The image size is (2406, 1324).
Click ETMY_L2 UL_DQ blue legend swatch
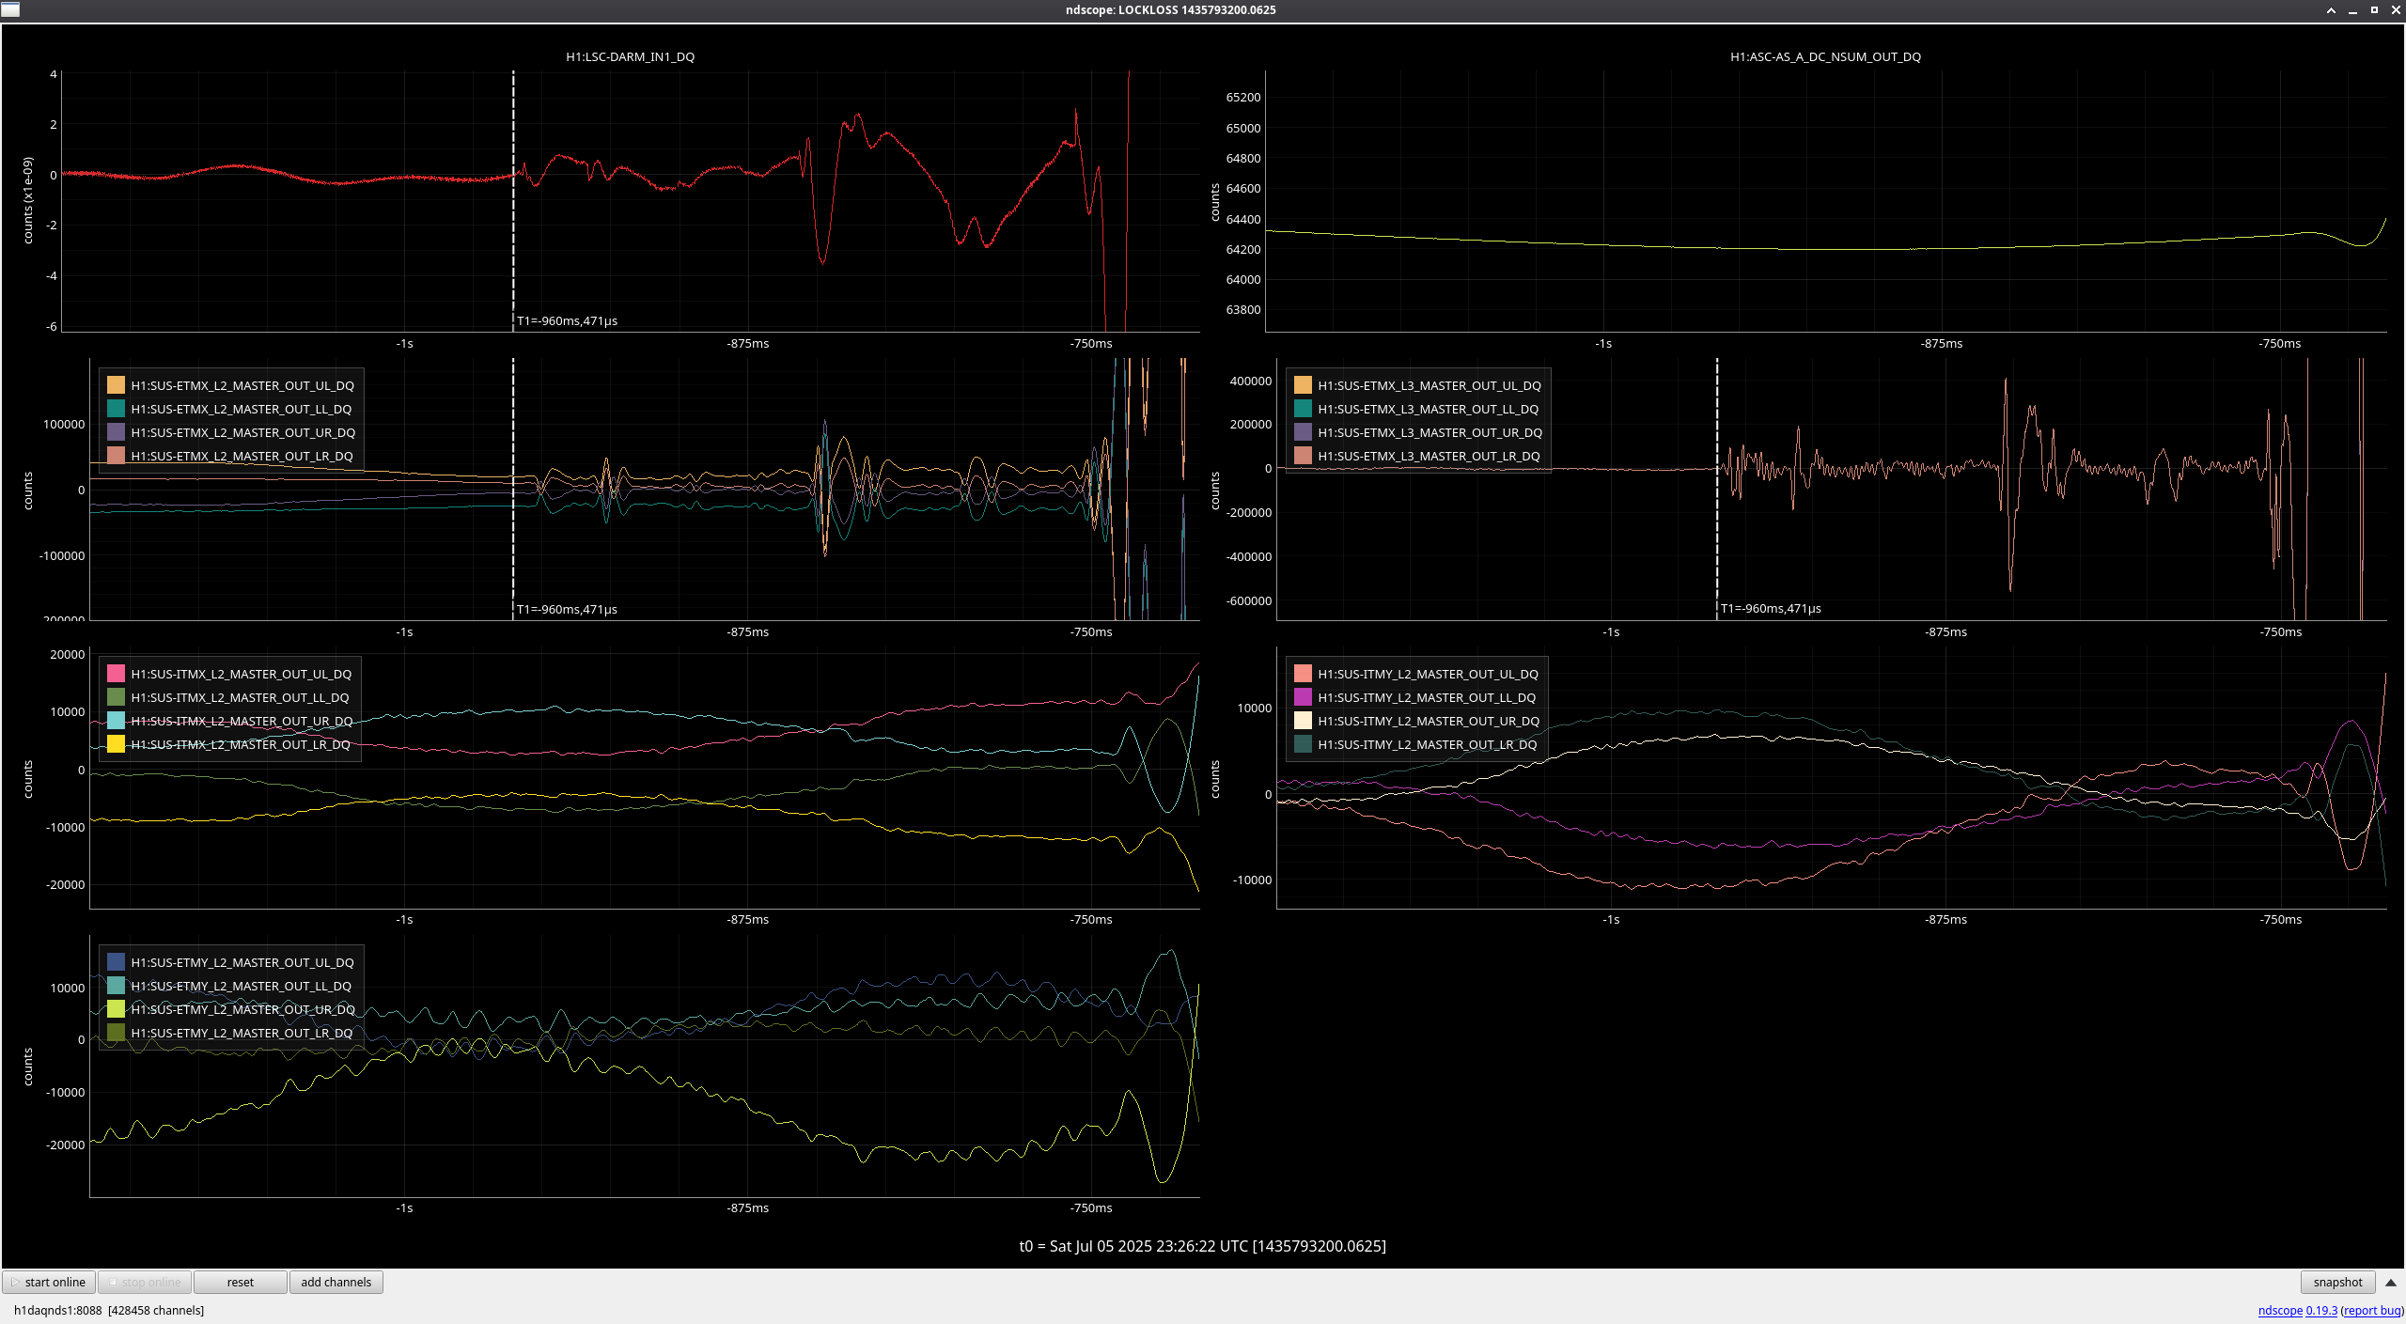(x=116, y=962)
